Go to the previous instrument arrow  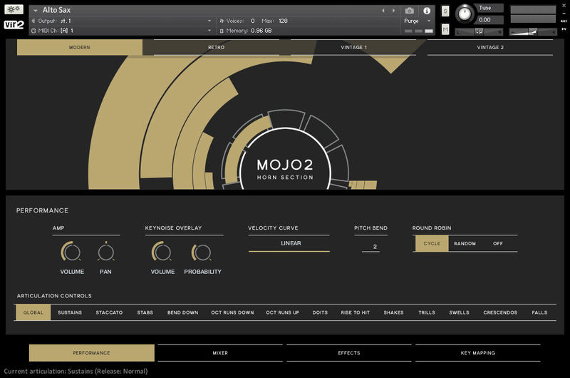(x=383, y=11)
